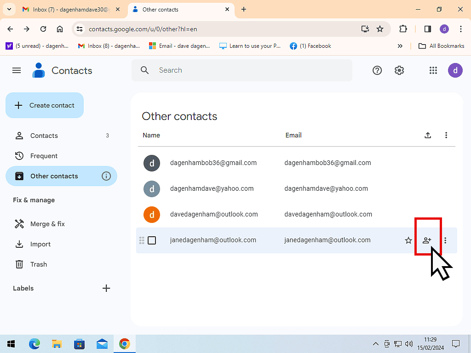This screenshot has height=353, width=471.
Task: Open the Google apps grid
Action: click(433, 70)
